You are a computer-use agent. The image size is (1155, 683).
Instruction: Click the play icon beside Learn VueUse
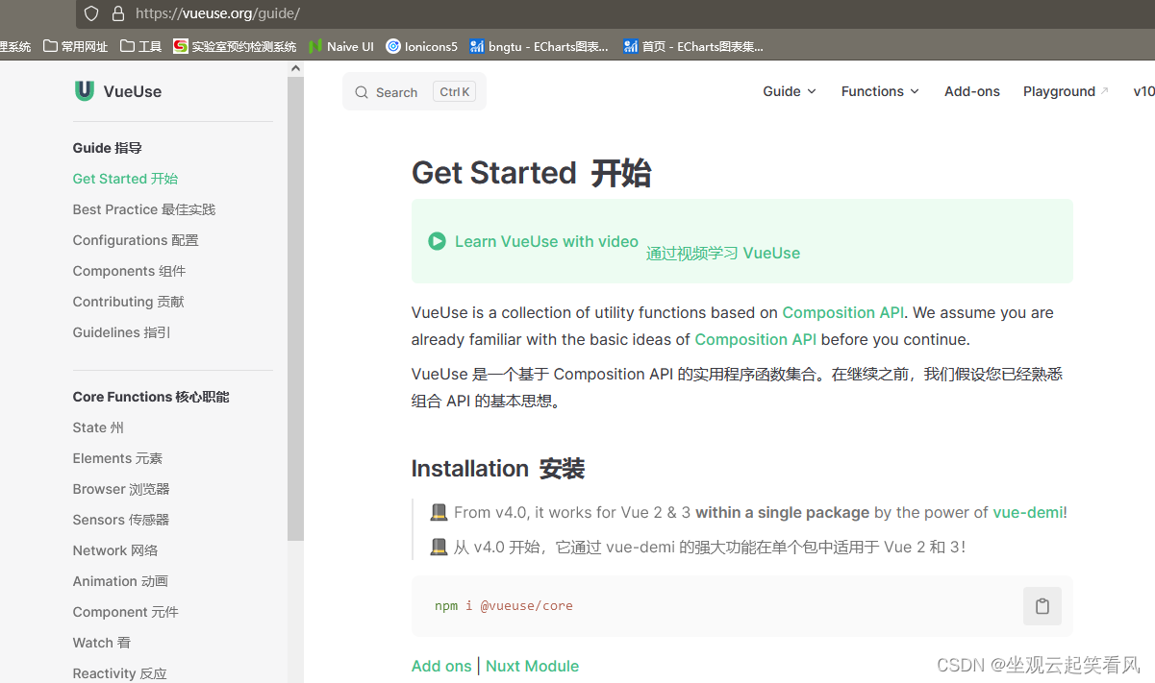pyautogui.click(x=437, y=241)
